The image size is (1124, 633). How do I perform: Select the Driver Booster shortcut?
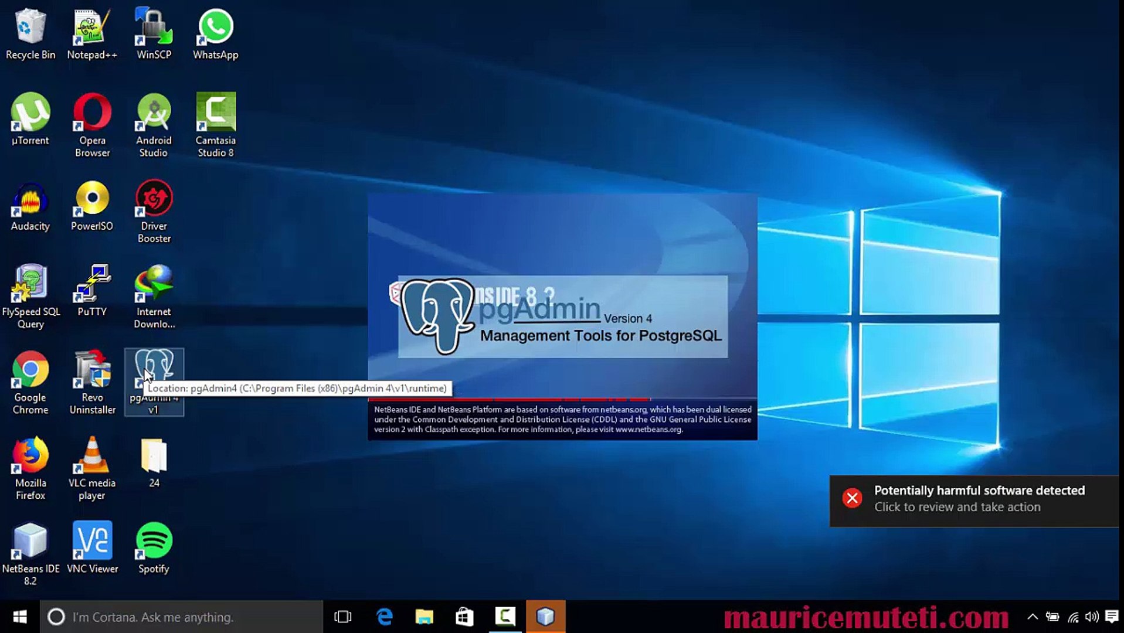coord(154,212)
